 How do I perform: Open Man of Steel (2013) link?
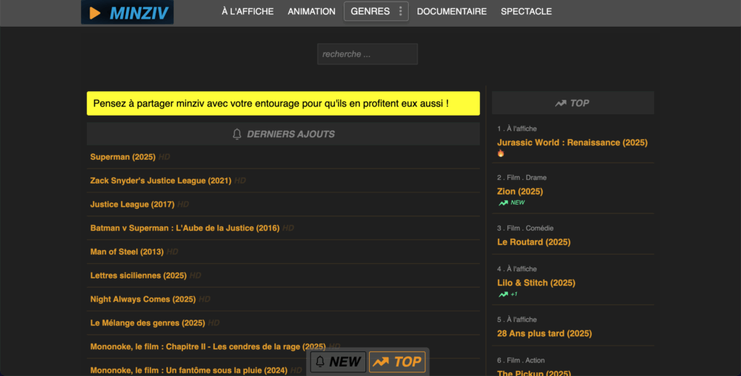tap(127, 252)
